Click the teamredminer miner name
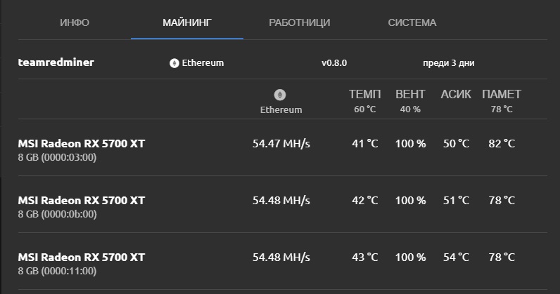560x294 pixels. [56, 62]
